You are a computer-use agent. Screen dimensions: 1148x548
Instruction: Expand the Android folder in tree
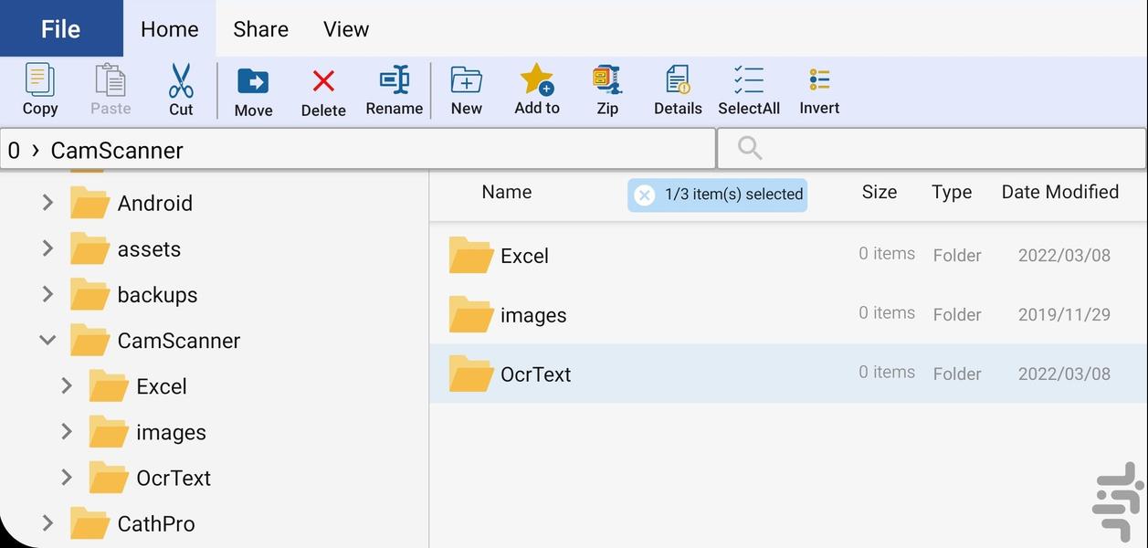(47, 203)
